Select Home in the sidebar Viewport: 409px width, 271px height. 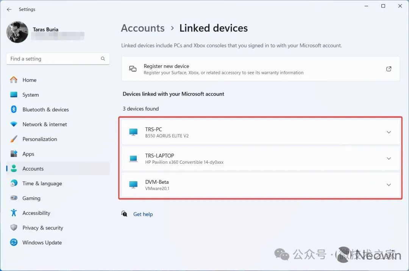coord(58,80)
